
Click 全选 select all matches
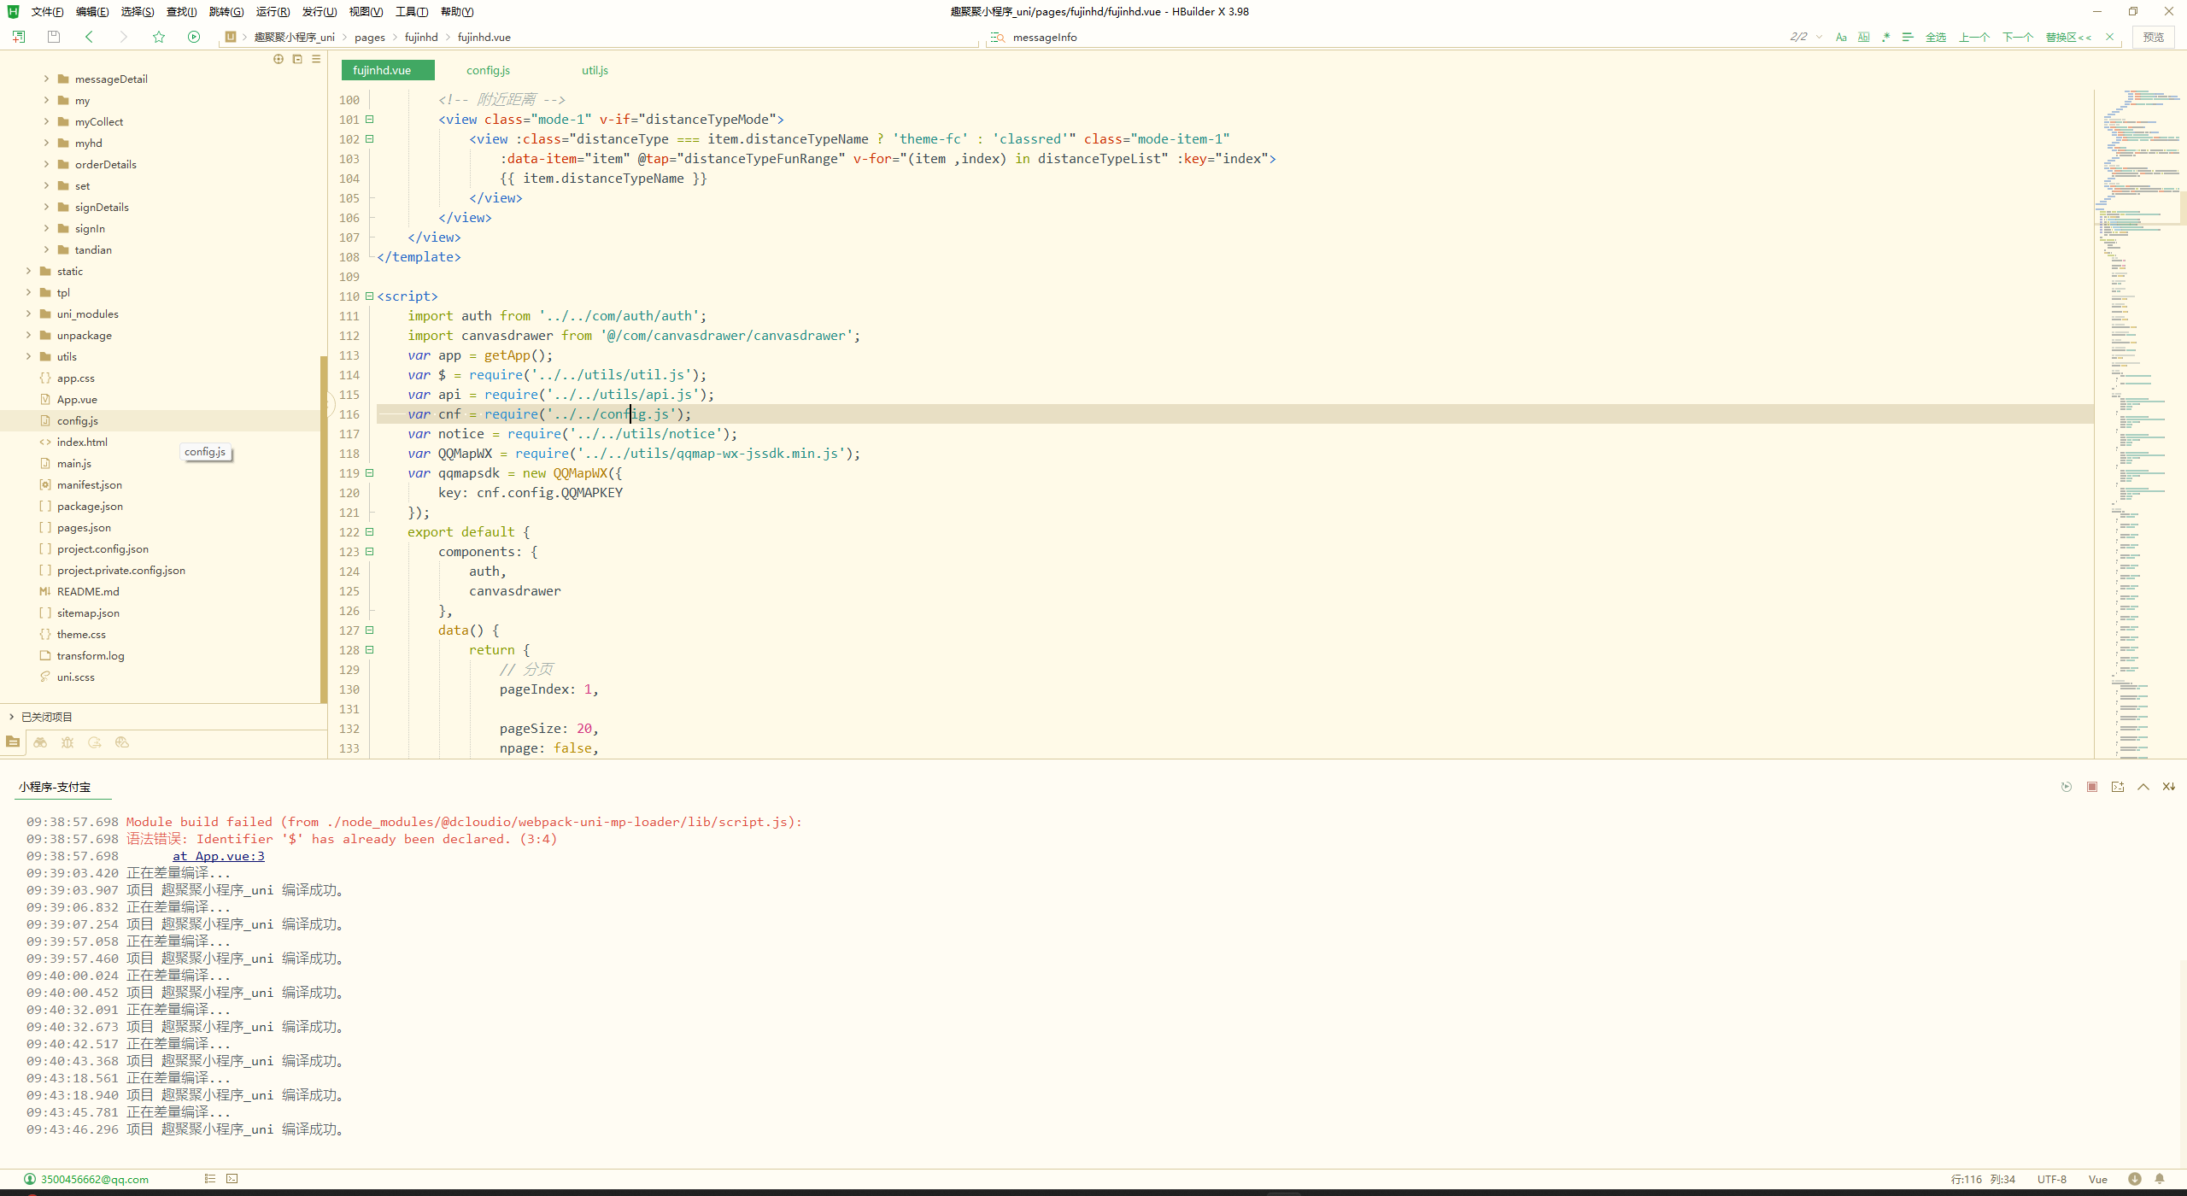coord(1936,37)
